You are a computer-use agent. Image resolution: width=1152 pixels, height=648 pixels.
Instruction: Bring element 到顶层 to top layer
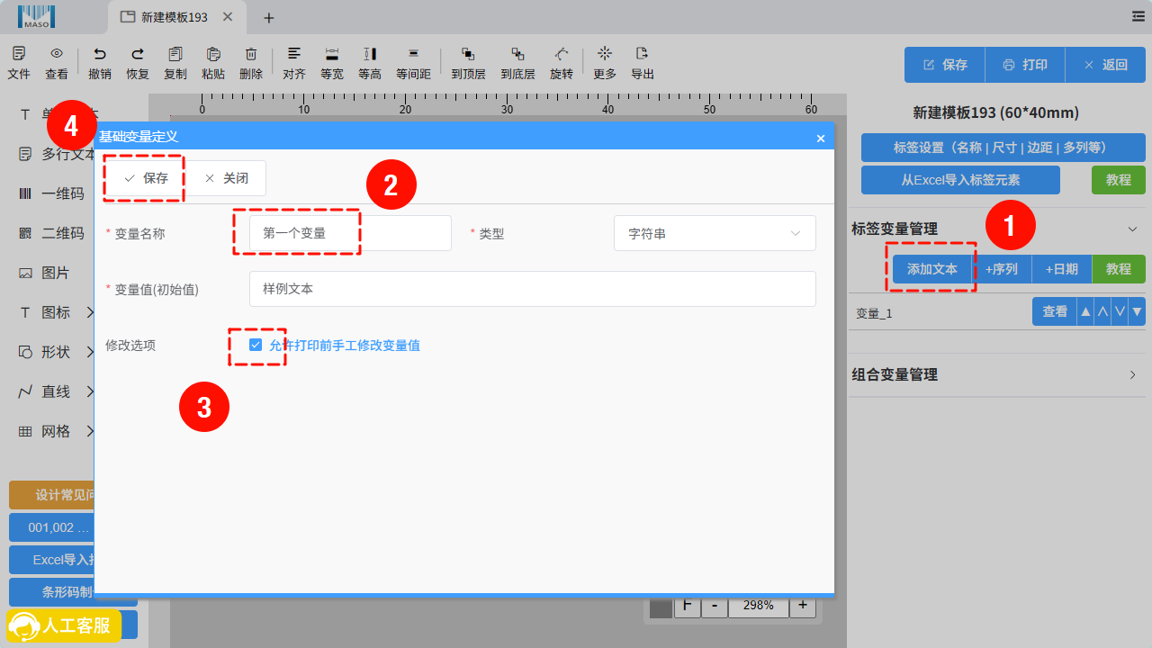tap(468, 54)
